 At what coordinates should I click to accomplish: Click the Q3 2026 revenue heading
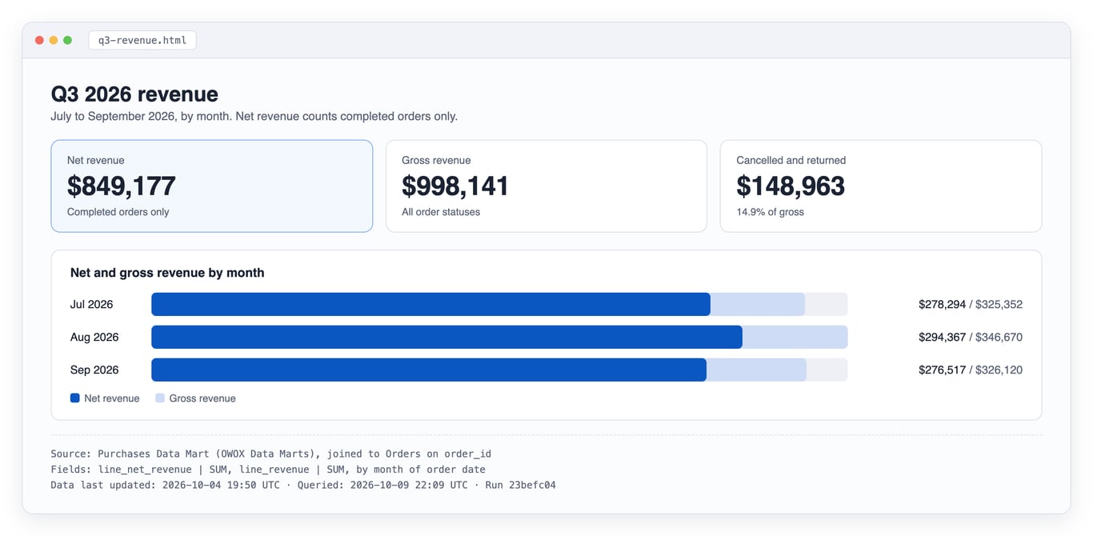point(134,94)
